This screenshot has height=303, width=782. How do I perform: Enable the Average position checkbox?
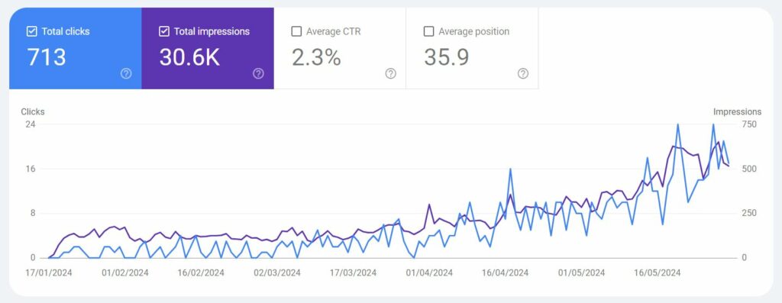click(428, 31)
